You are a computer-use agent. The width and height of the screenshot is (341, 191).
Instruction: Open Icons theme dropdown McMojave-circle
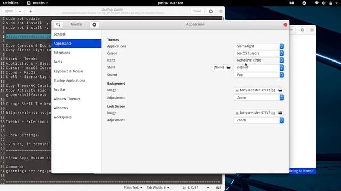258,60
